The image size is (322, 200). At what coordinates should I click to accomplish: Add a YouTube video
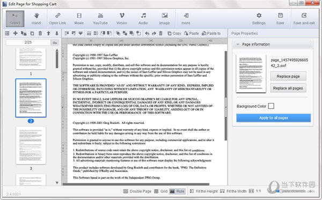coord(100,19)
